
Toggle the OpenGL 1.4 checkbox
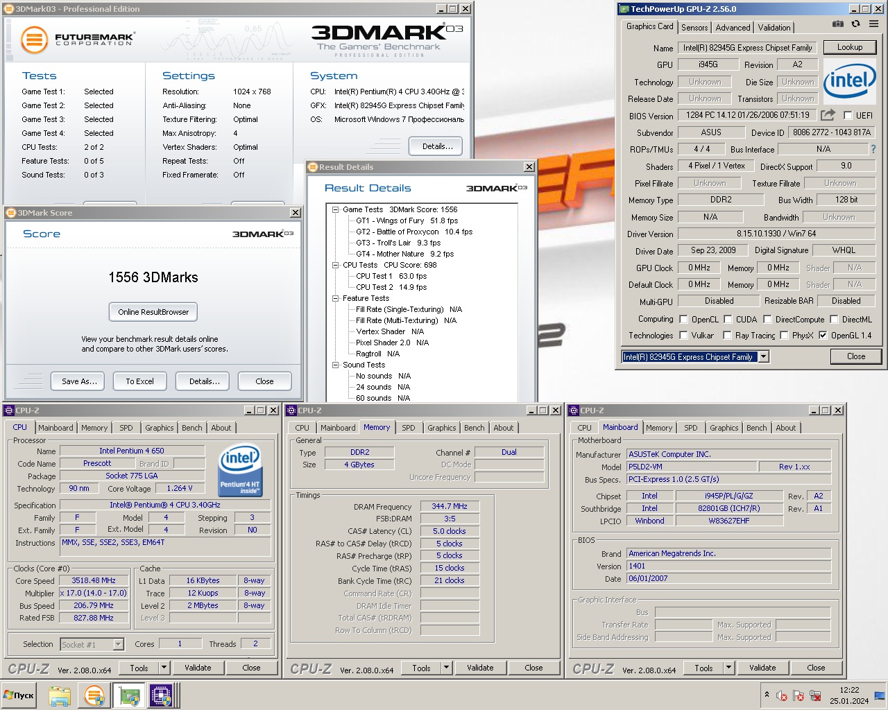(823, 336)
